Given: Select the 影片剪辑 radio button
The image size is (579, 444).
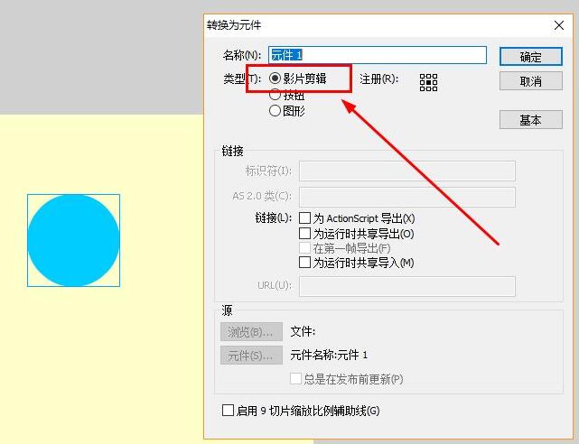Looking at the screenshot, I should click(275, 79).
